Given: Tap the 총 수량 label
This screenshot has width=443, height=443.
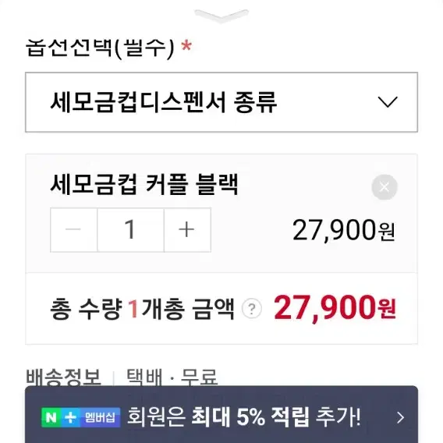Looking at the screenshot, I should pos(86,309).
